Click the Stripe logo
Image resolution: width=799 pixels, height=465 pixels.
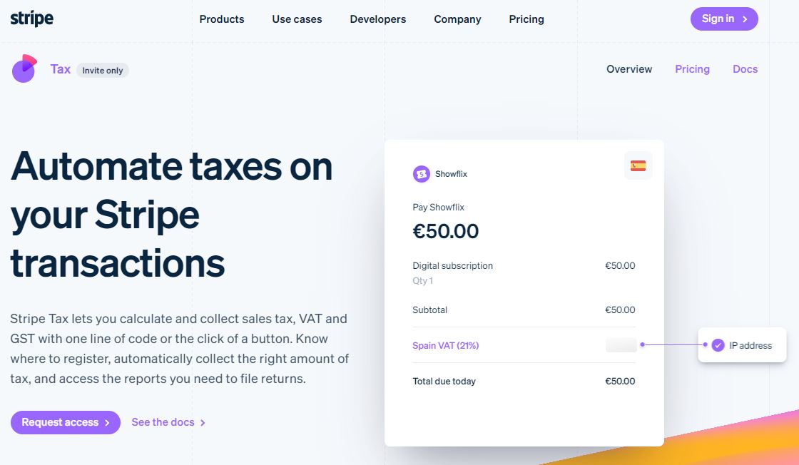[31, 19]
